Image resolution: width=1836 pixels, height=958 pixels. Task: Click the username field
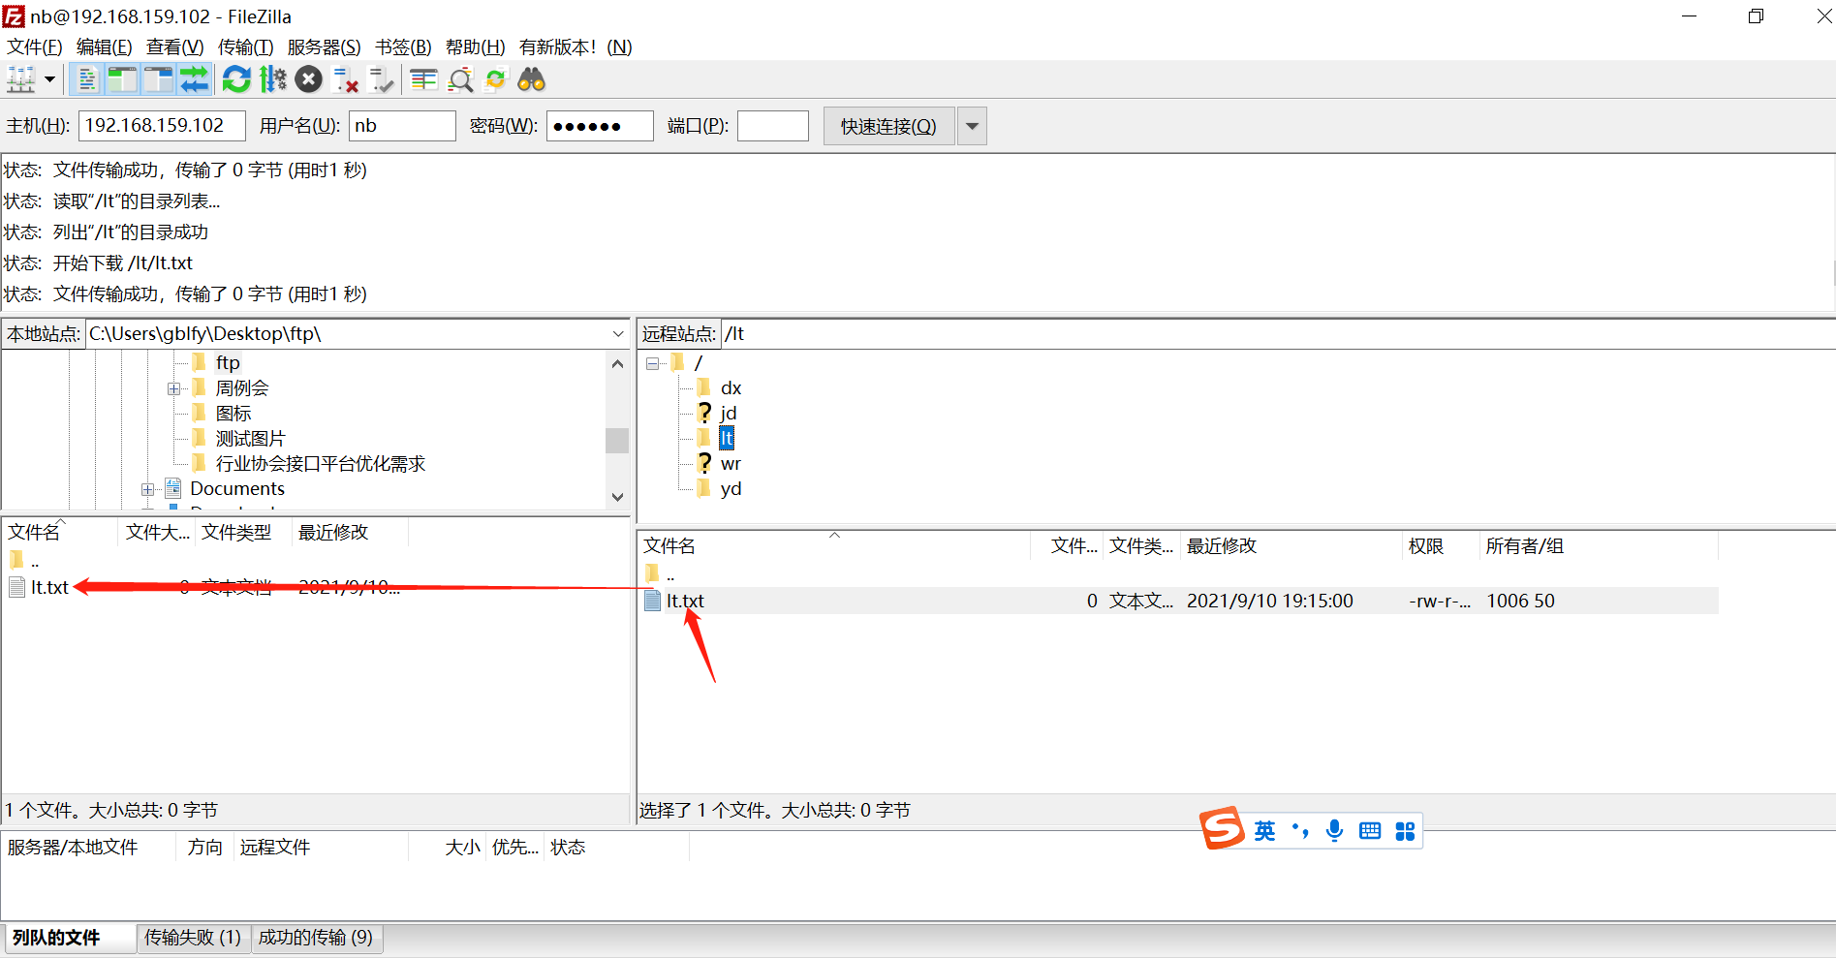[402, 126]
